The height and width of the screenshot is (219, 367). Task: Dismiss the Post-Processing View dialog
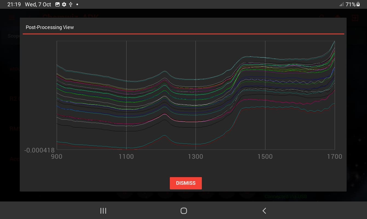point(186,183)
